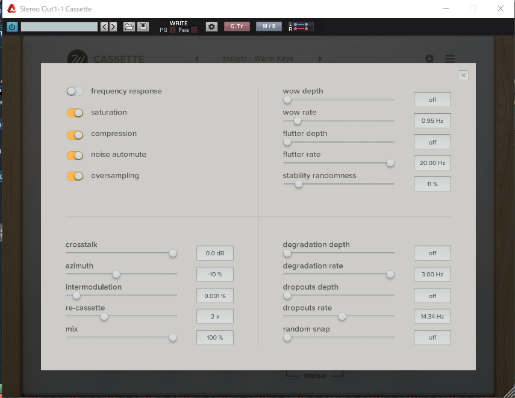Close the advanced settings panel

coord(463,75)
